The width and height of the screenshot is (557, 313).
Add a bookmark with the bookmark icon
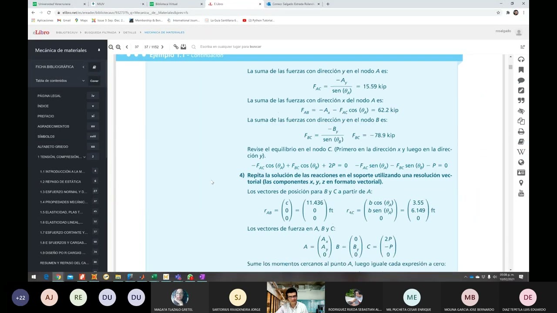(521, 70)
